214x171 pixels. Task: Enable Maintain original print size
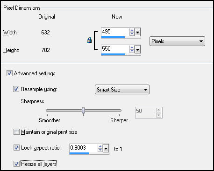point(16,132)
